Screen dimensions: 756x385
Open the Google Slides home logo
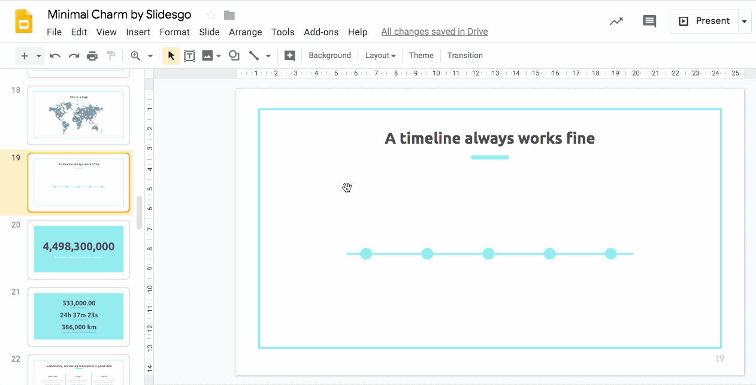(x=23, y=22)
